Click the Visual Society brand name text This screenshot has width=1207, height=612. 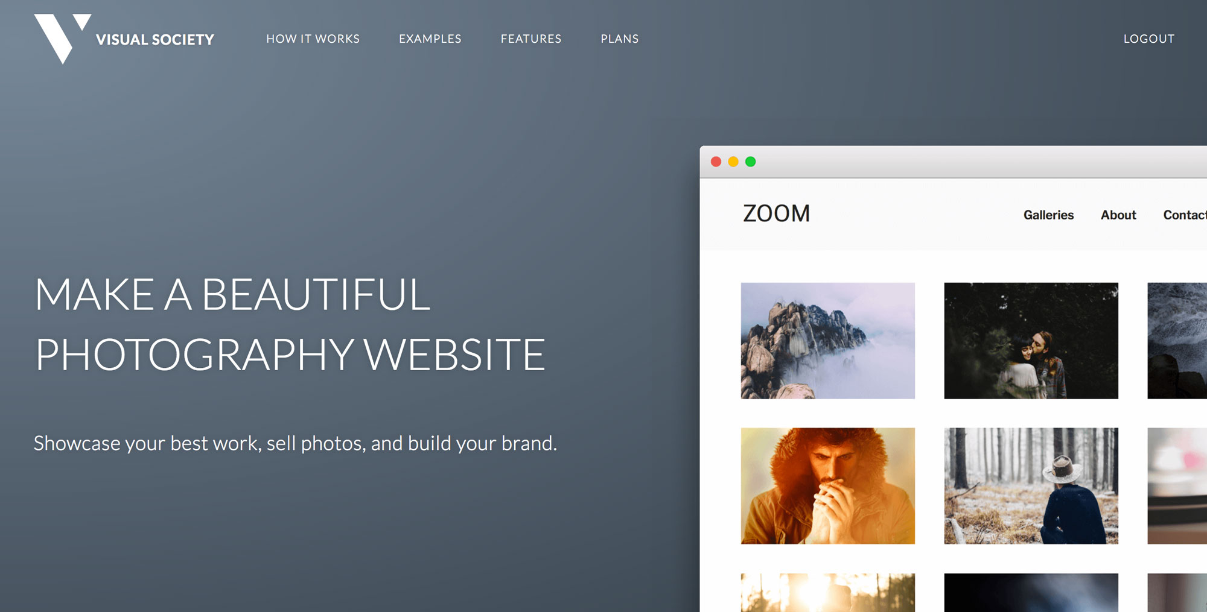(x=155, y=40)
